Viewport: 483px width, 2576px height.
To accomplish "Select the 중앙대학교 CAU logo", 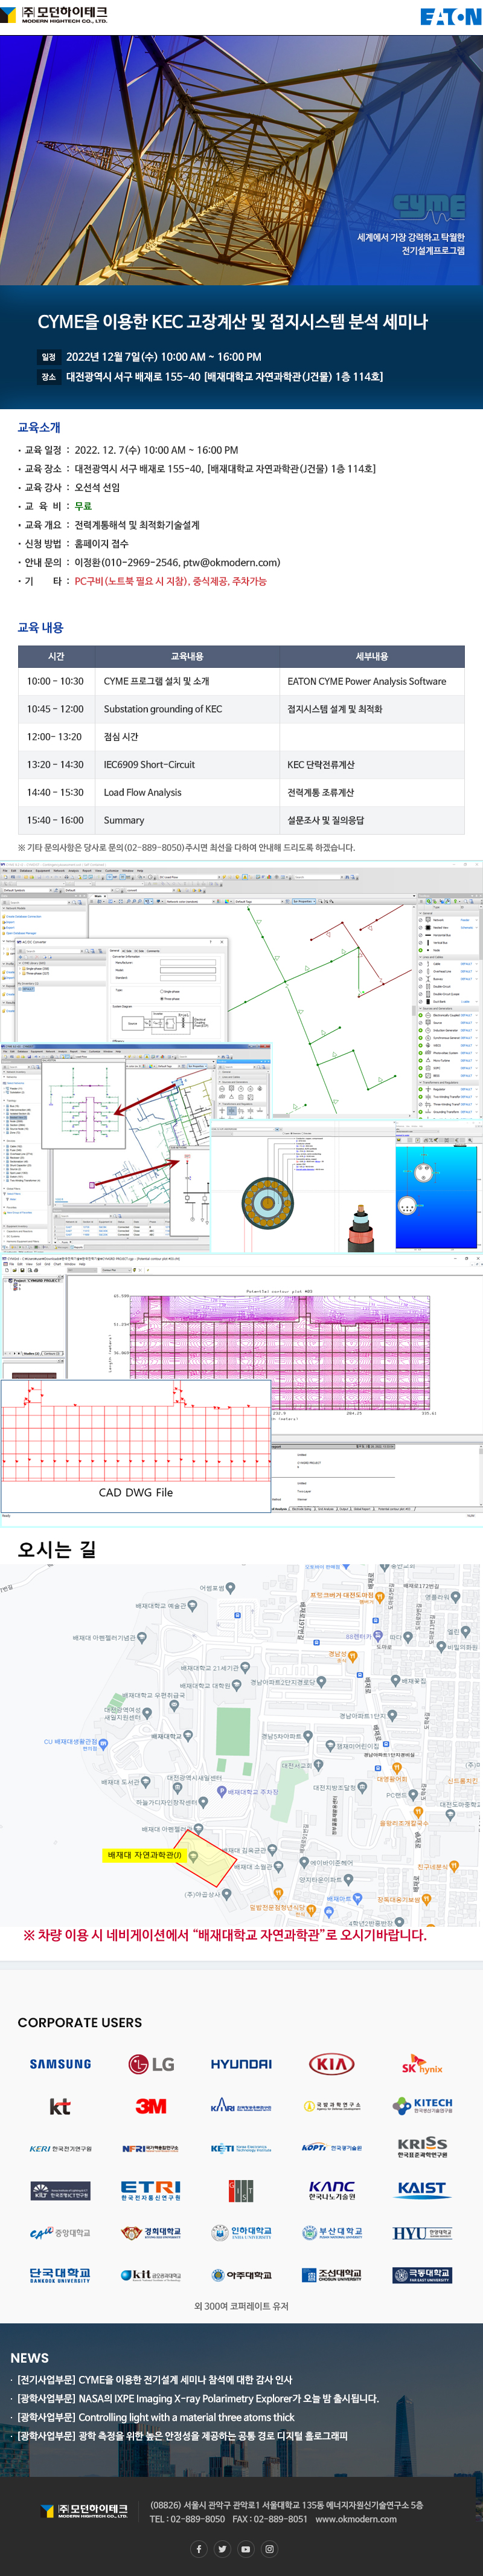I will pyautogui.click(x=60, y=2232).
